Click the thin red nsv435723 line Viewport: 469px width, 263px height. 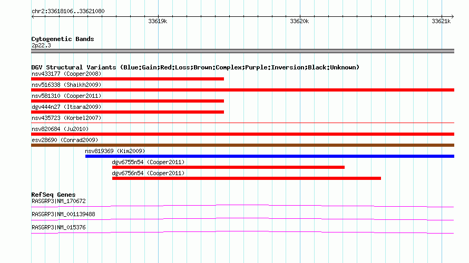click(242, 123)
